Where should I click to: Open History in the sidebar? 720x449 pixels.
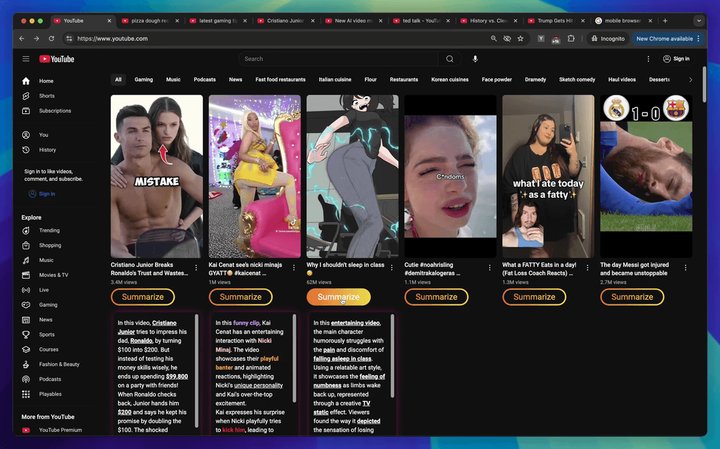coord(47,149)
